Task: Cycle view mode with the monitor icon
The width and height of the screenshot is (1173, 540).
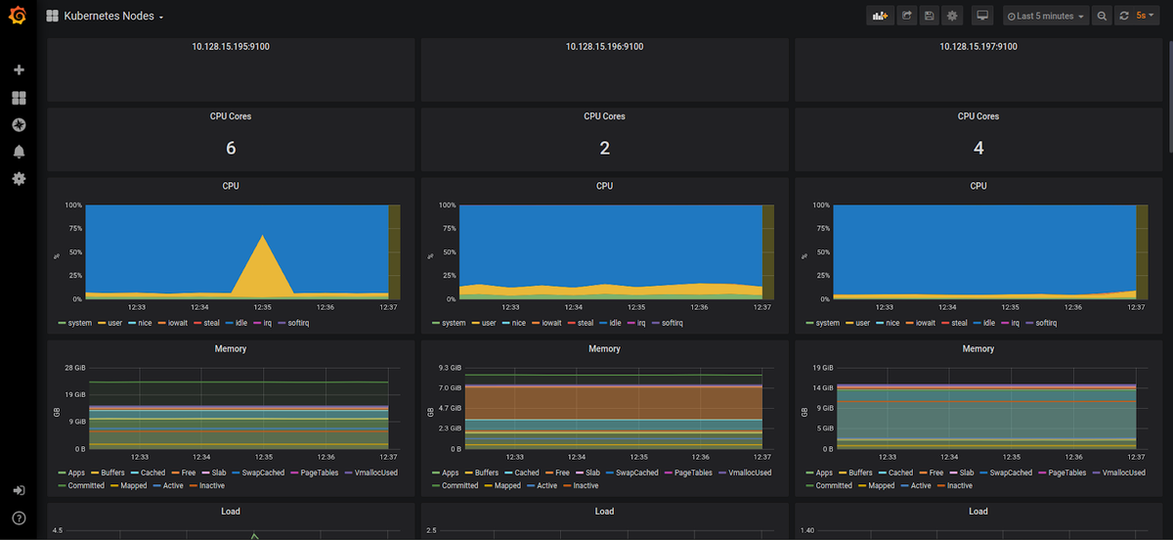Action: 983,16
